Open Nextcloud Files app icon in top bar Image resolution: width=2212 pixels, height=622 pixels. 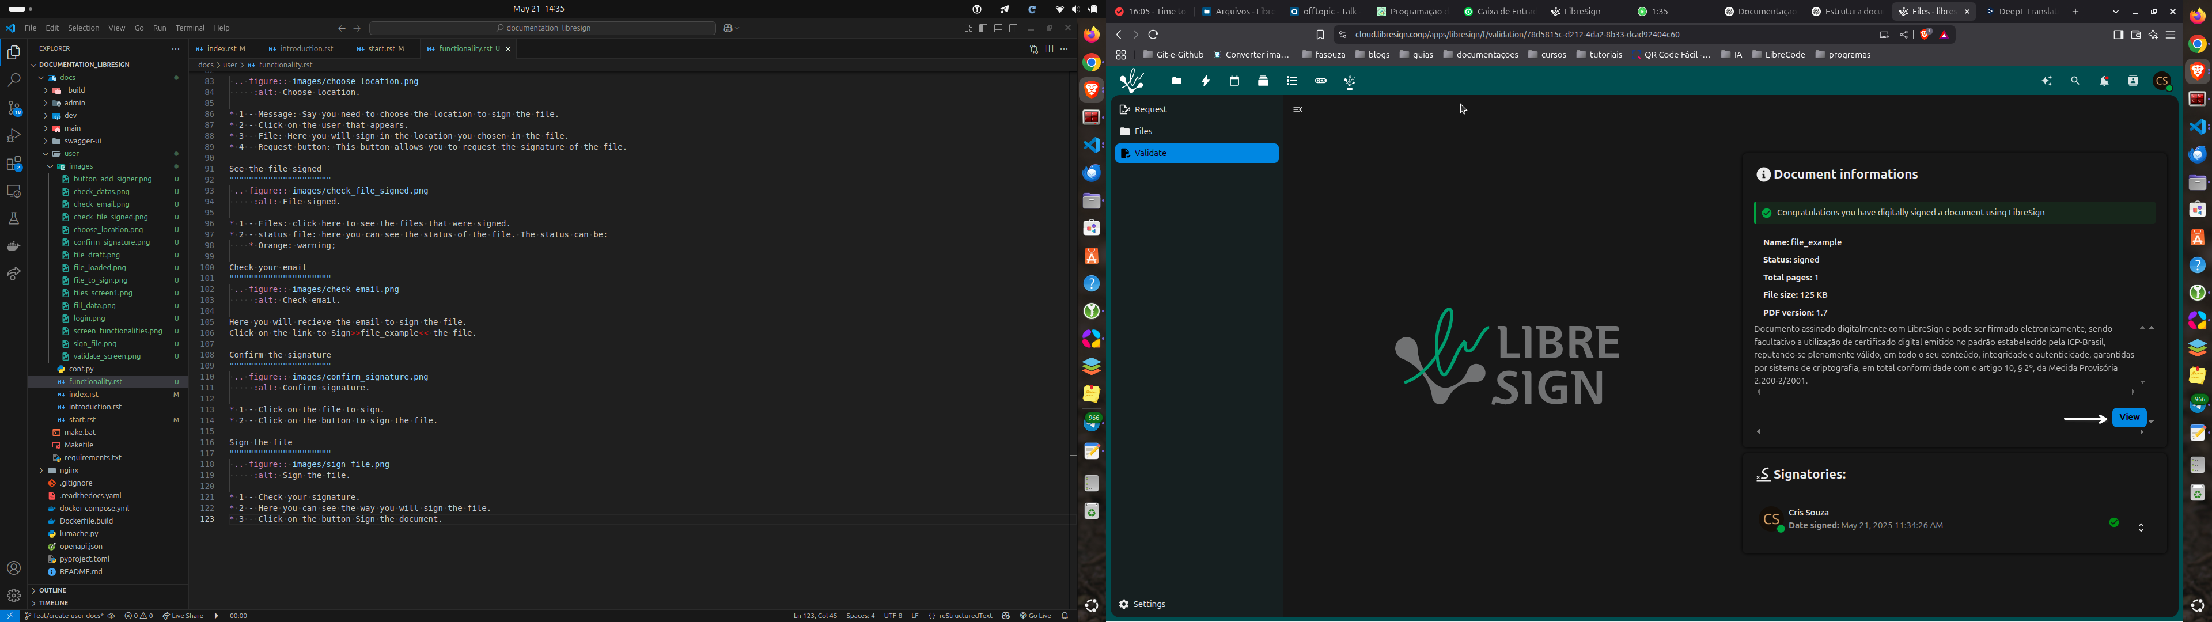coord(1176,82)
